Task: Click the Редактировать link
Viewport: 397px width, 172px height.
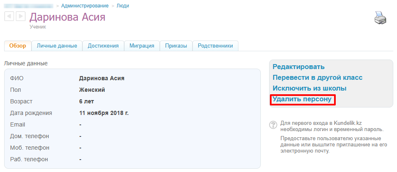Action: click(x=298, y=67)
